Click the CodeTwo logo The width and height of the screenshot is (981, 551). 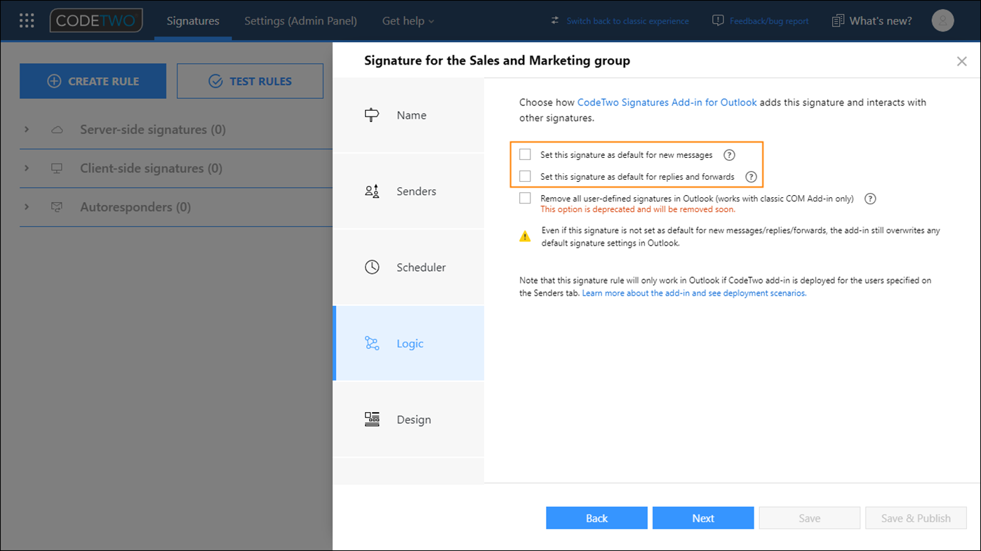click(95, 20)
